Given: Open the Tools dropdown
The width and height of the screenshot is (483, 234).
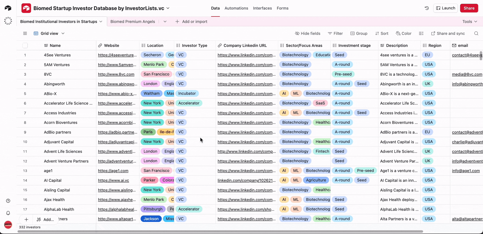Looking at the screenshot, I should tap(470, 21).
